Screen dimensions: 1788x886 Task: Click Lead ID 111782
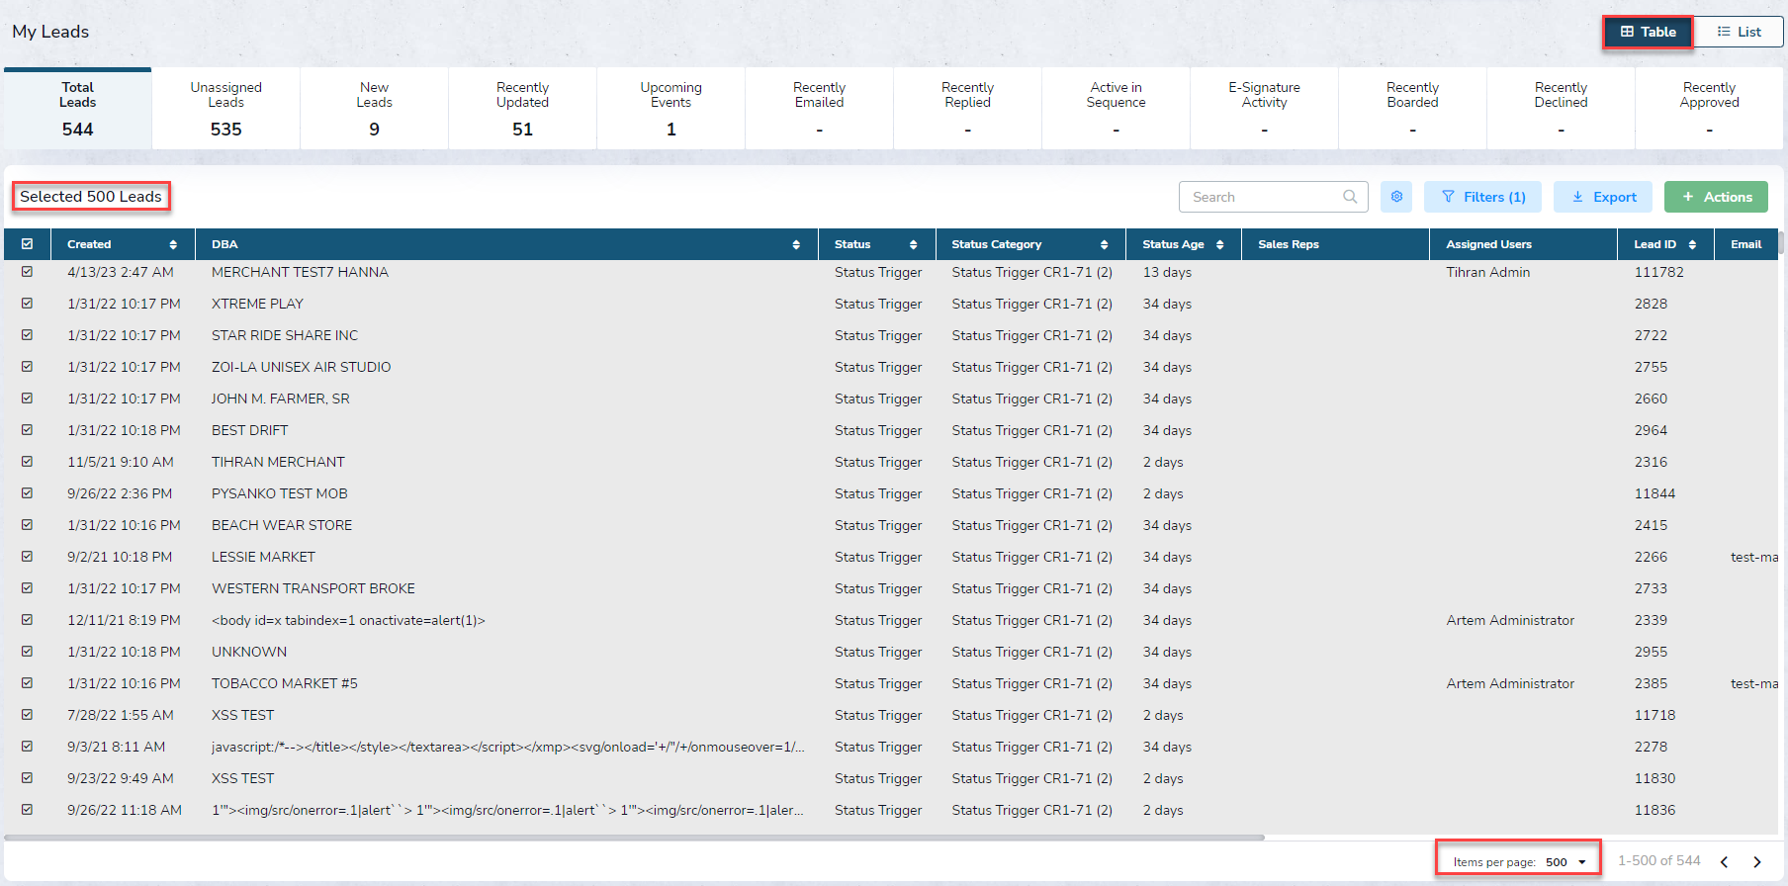coord(1658,272)
